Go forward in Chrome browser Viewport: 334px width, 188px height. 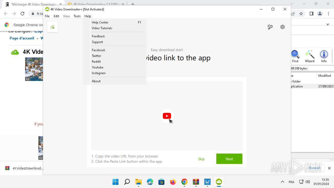[14, 14]
